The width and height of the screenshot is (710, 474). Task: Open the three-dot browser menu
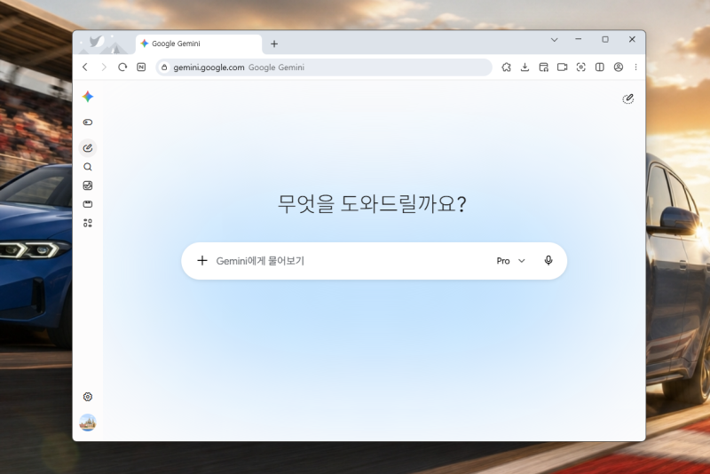(x=635, y=67)
